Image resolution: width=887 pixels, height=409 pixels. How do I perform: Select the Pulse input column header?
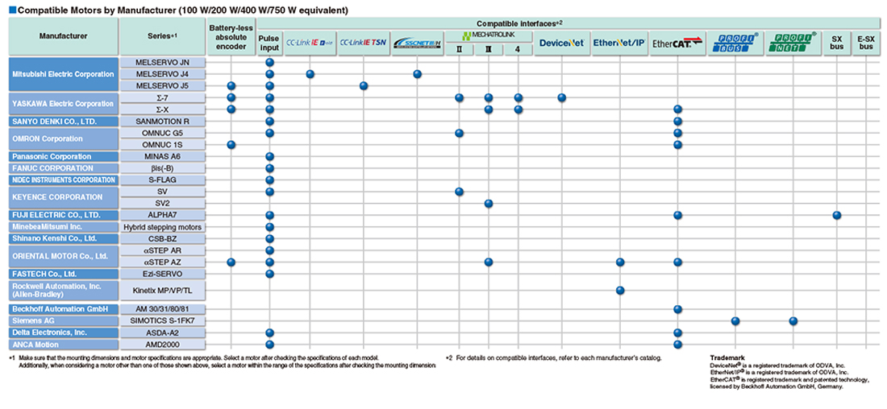(270, 43)
